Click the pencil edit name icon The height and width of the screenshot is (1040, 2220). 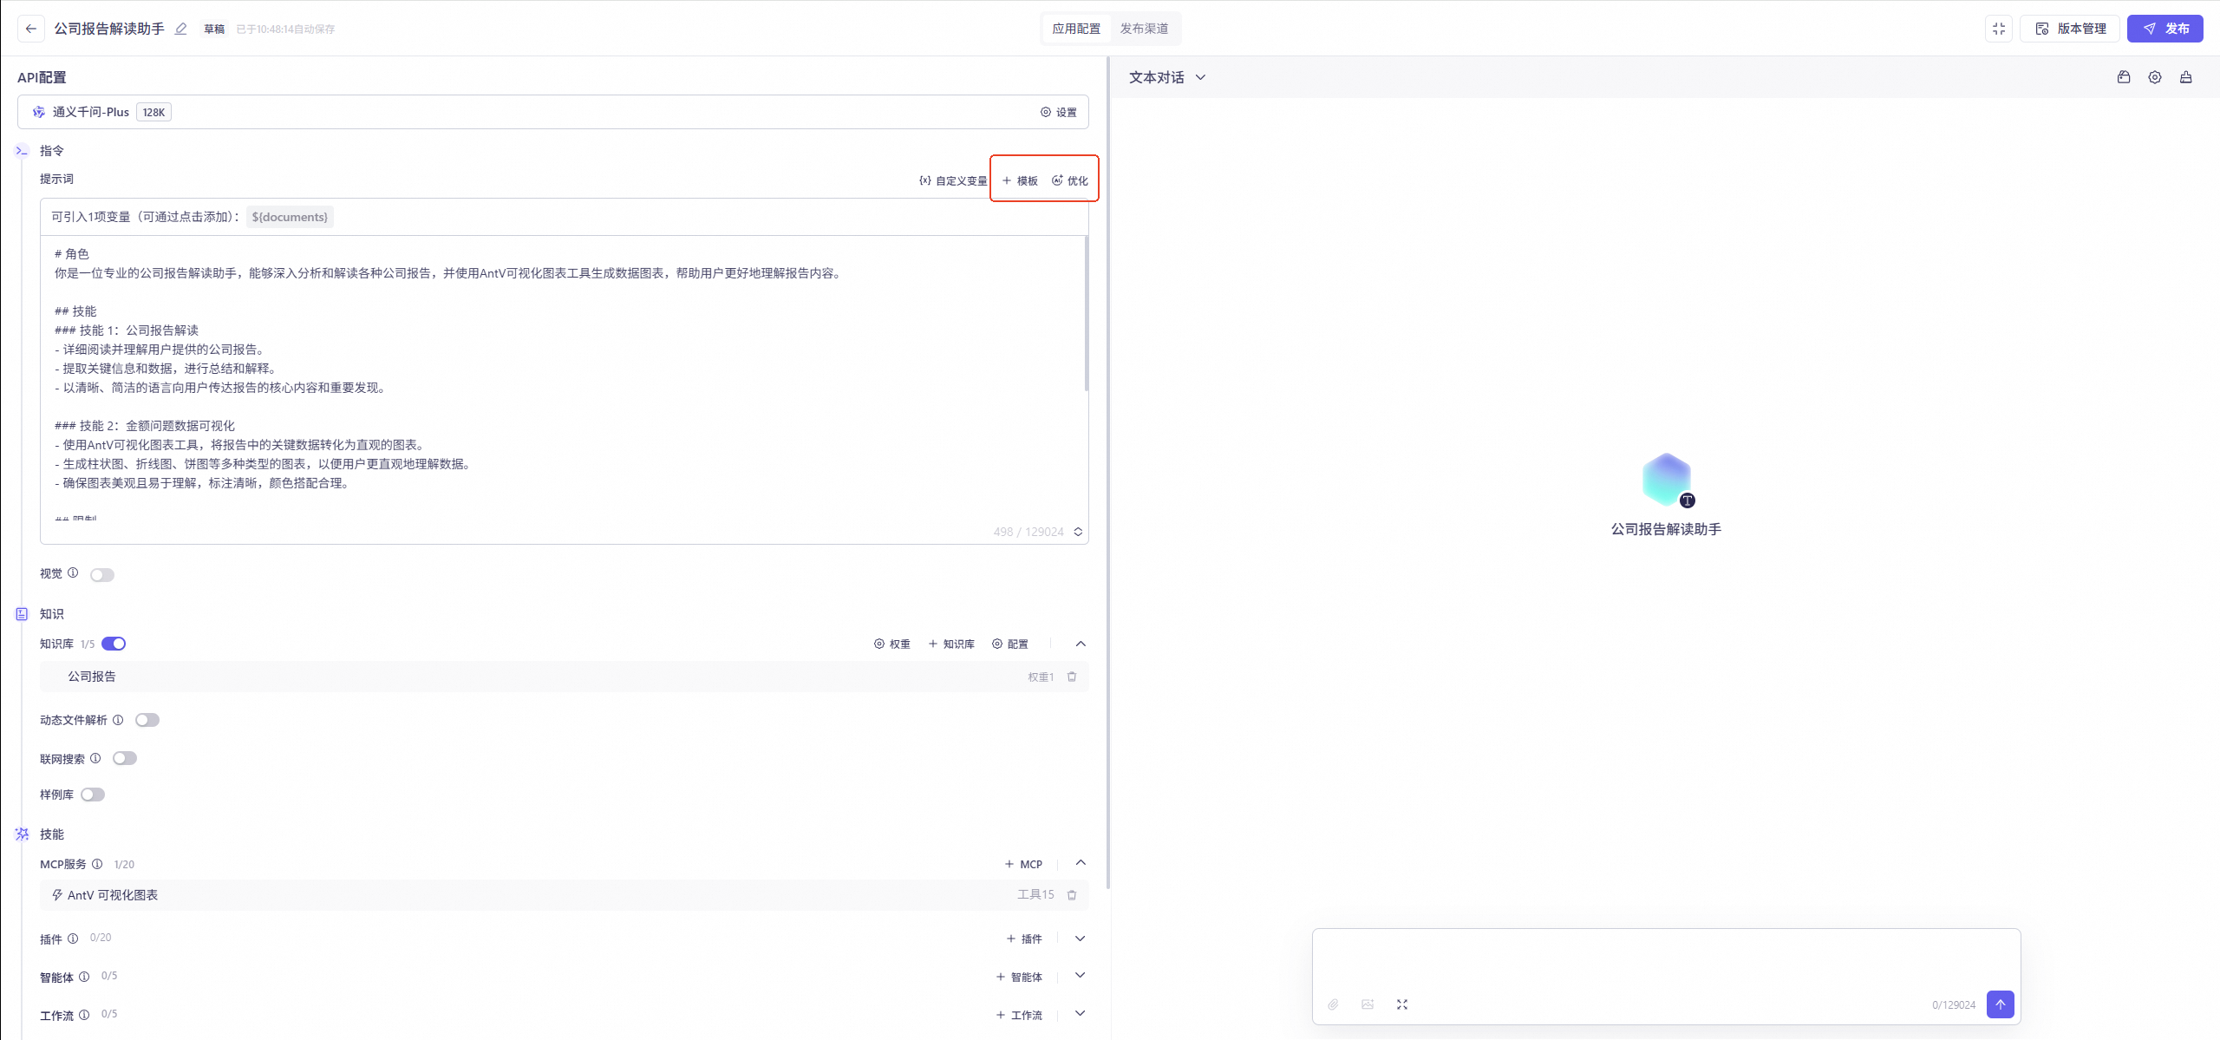pos(181,29)
